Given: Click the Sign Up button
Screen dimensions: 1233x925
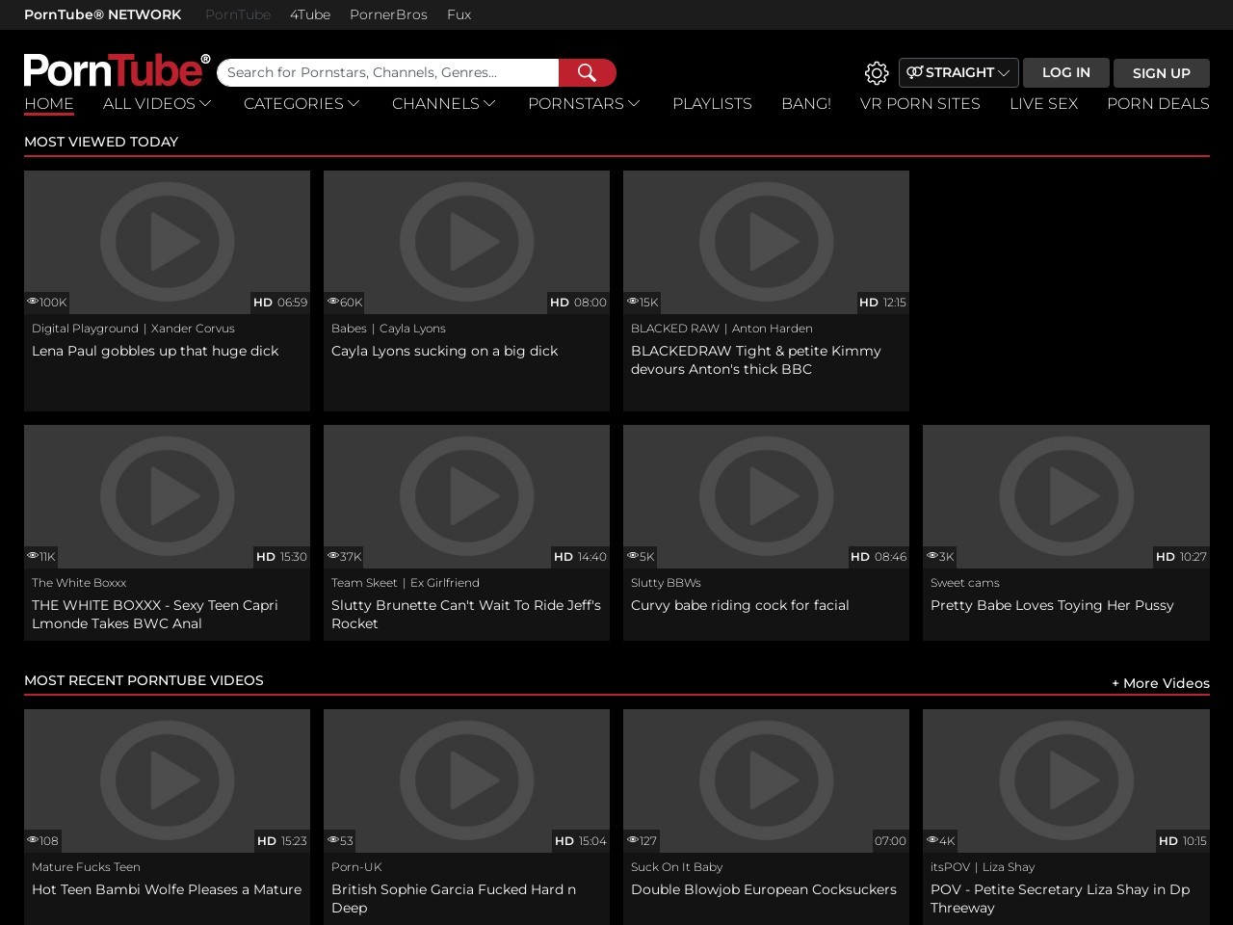Looking at the screenshot, I should click(1161, 73).
